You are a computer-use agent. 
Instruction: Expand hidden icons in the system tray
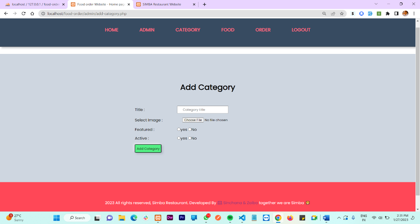coord(339,217)
